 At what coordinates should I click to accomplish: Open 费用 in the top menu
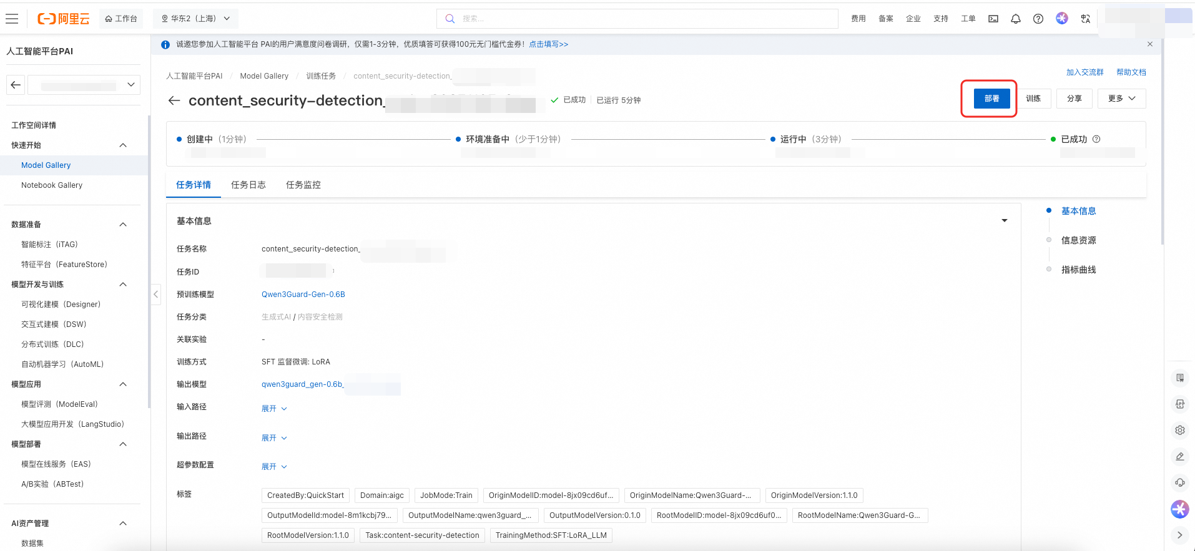click(x=858, y=19)
